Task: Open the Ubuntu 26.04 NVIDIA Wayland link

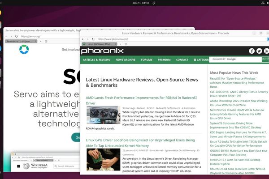Action: click(x=238, y=171)
